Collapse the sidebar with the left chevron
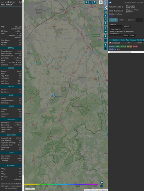Screen dimensions: 144x191 [106, 8]
